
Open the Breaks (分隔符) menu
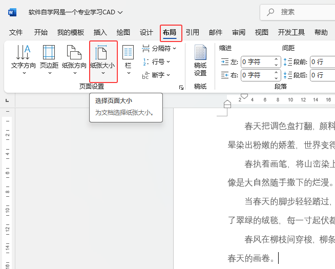pos(159,49)
